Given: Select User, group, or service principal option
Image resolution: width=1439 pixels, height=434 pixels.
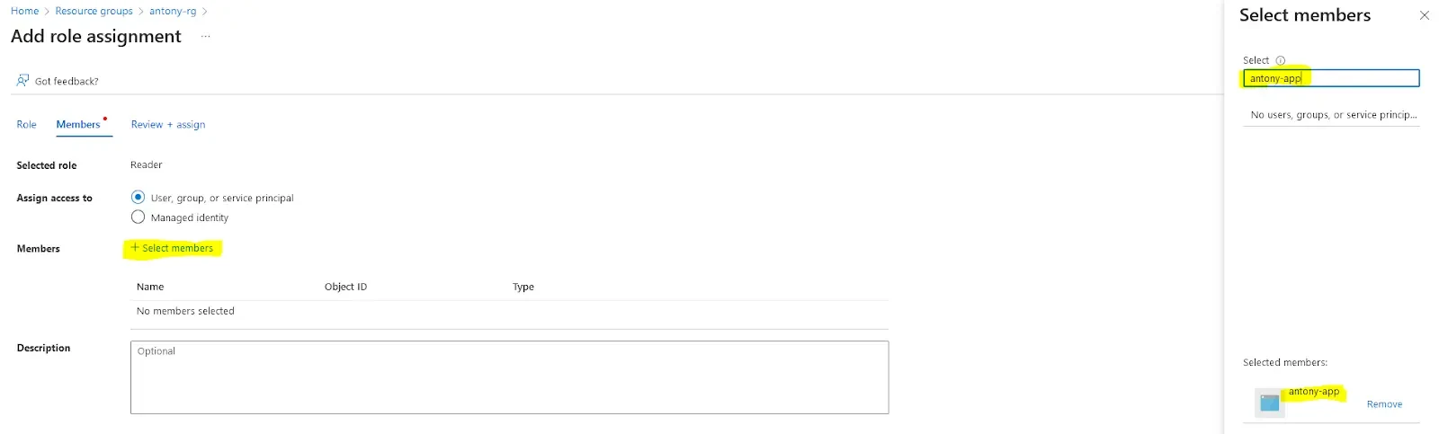Looking at the screenshot, I should [138, 197].
